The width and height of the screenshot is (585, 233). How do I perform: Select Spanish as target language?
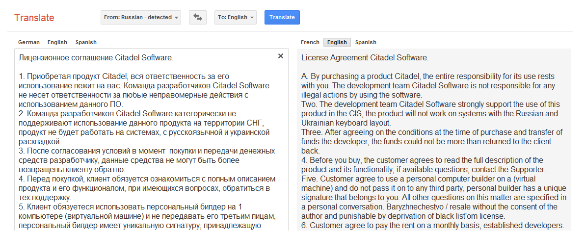[366, 42]
